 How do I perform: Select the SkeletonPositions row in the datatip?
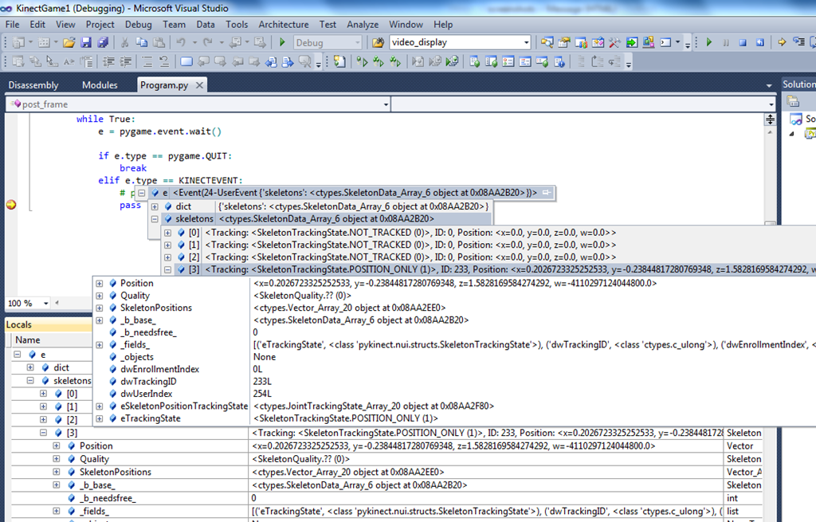[x=155, y=308]
